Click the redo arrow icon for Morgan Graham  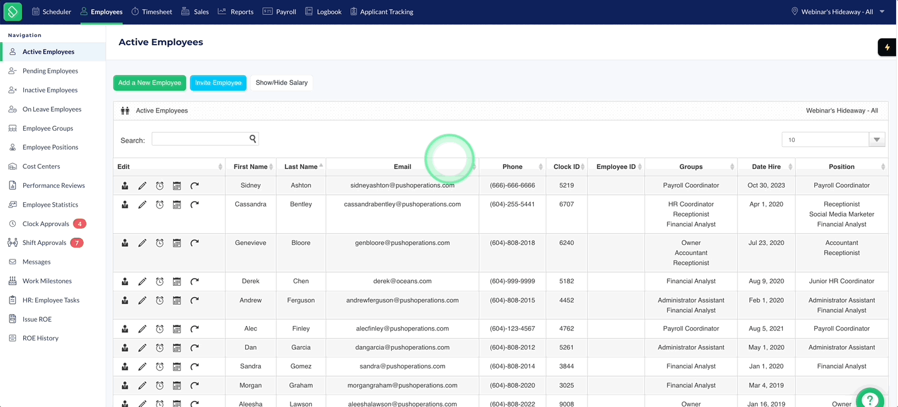click(x=194, y=386)
